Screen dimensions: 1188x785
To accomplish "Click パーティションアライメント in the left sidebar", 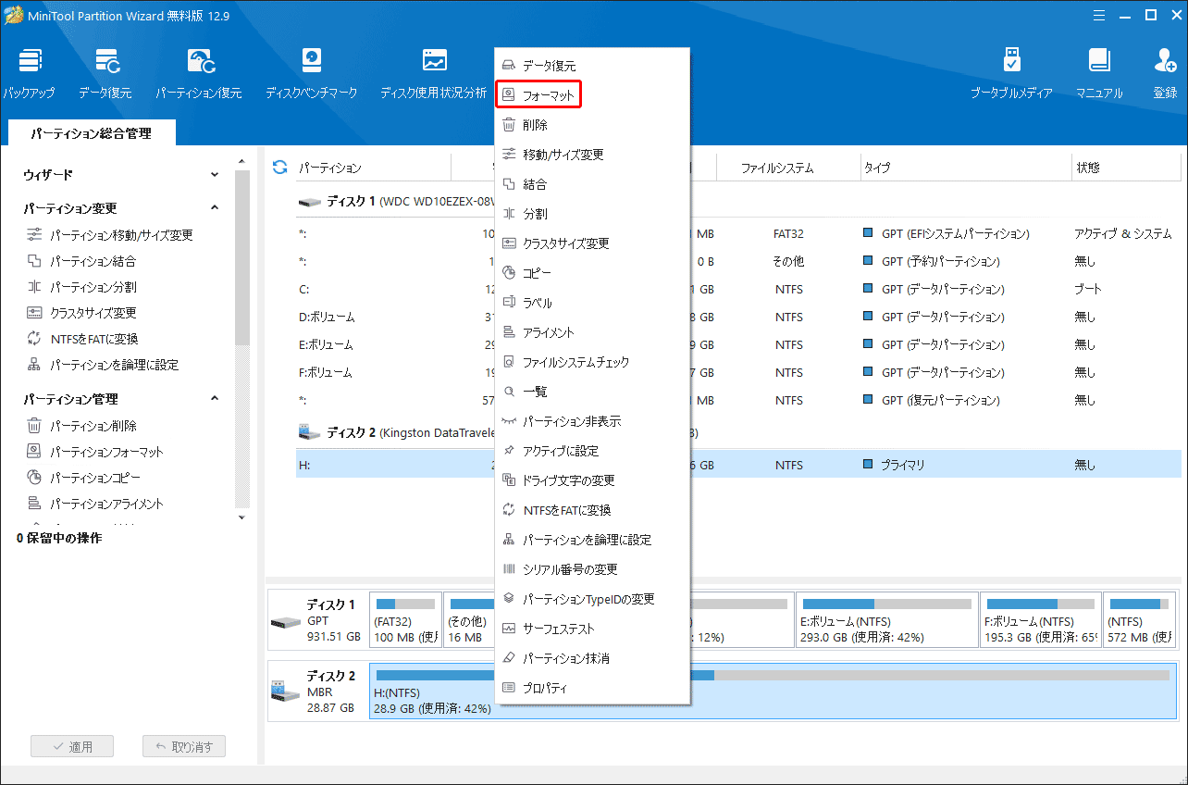I will tap(94, 504).
